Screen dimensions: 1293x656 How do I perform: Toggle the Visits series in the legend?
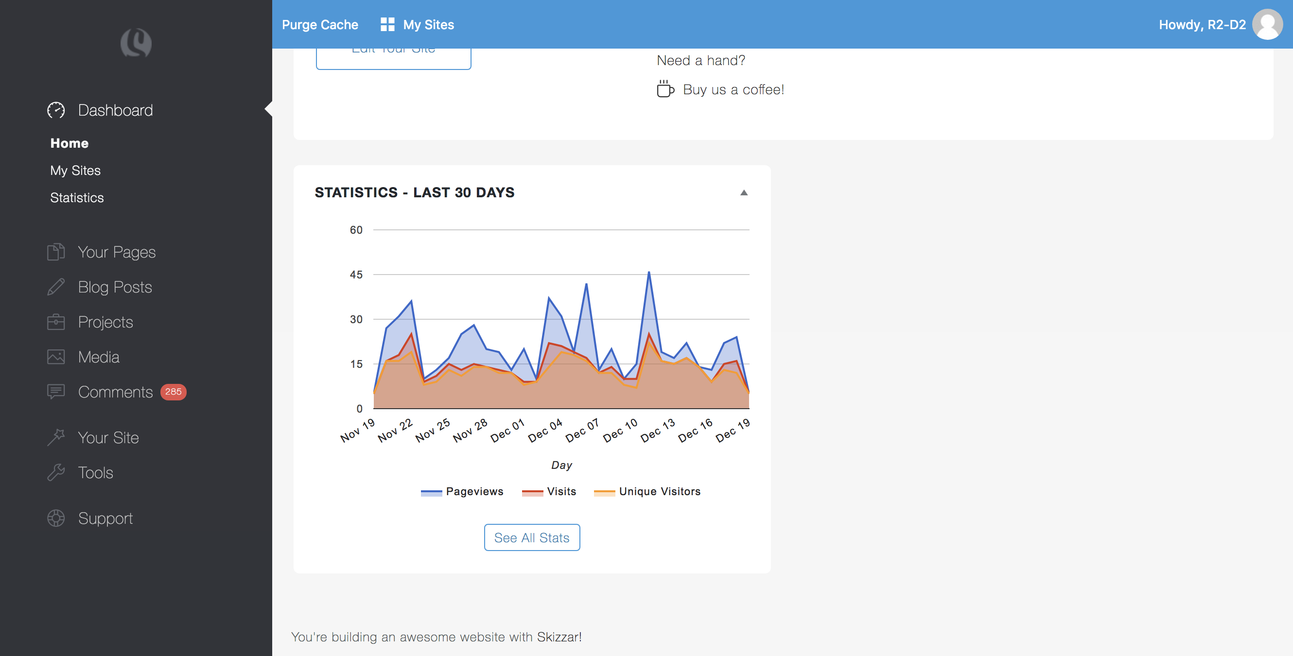(x=549, y=491)
